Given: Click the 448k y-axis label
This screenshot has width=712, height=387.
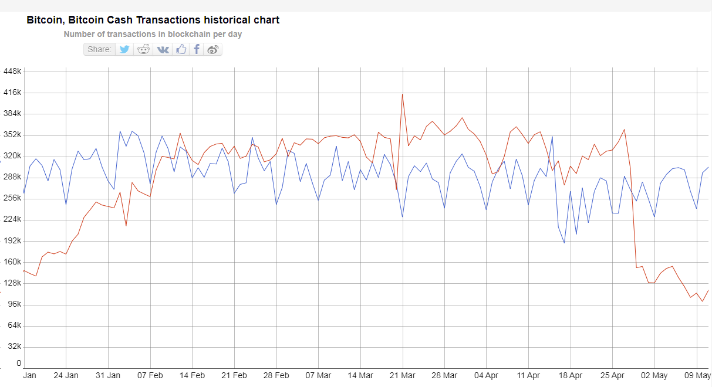Looking at the screenshot, I should tap(12, 72).
